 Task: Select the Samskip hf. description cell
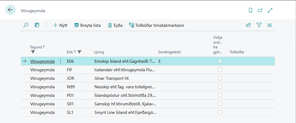tap(125, 104)
